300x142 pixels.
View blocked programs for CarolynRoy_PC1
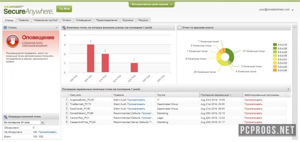[x=253, y=118]
